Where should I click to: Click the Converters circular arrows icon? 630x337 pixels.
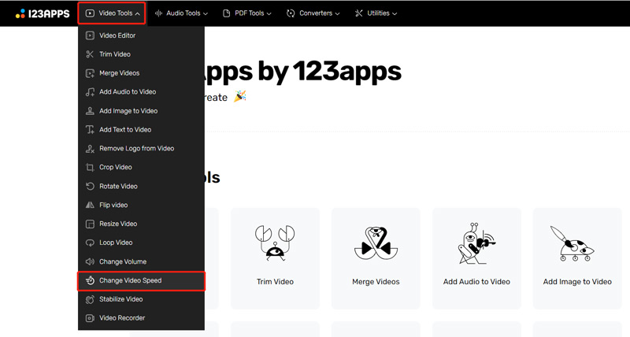pos(291,13)
